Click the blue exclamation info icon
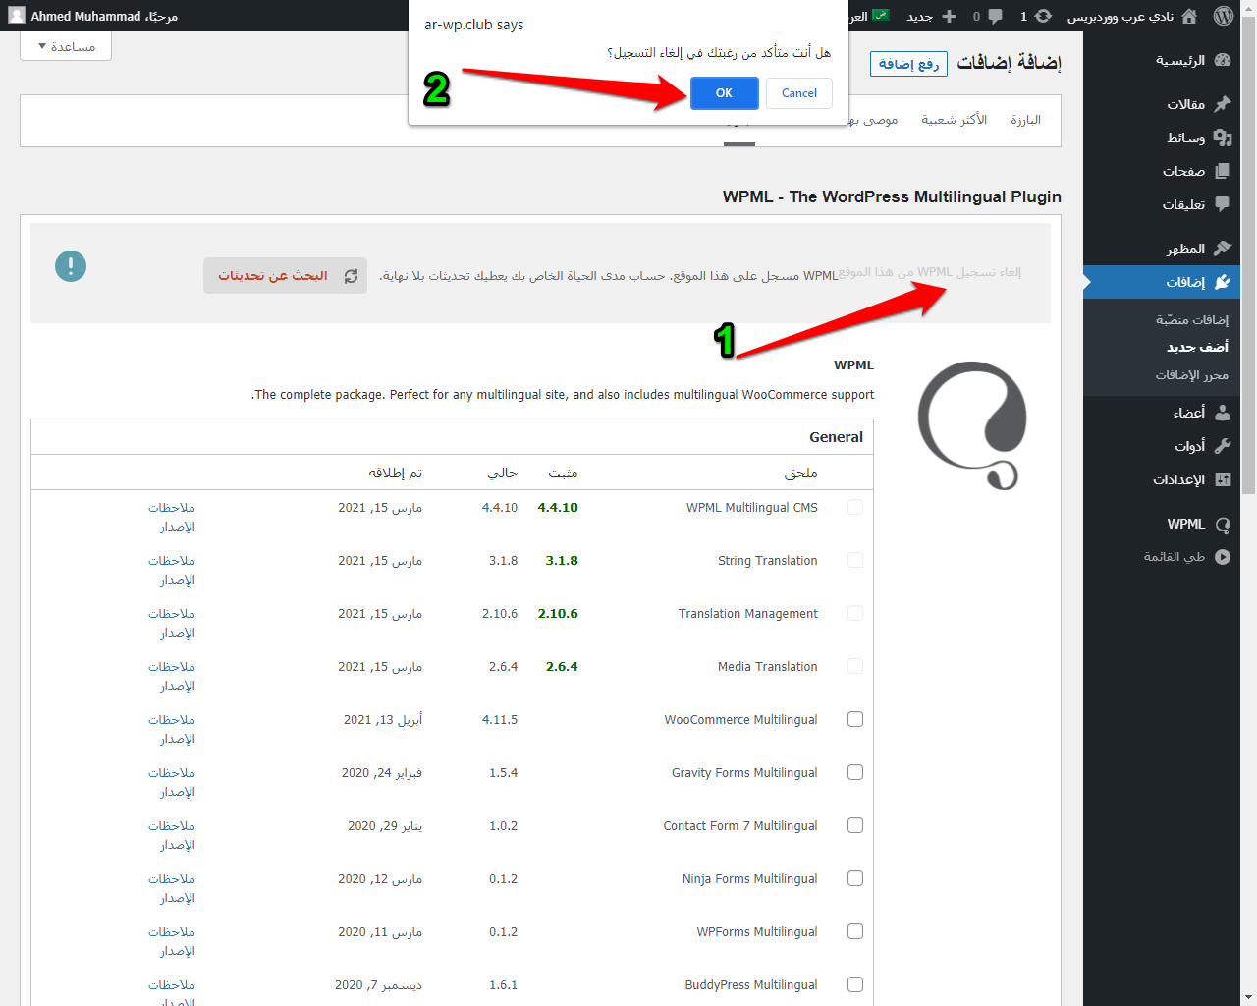 pos(71,266)
